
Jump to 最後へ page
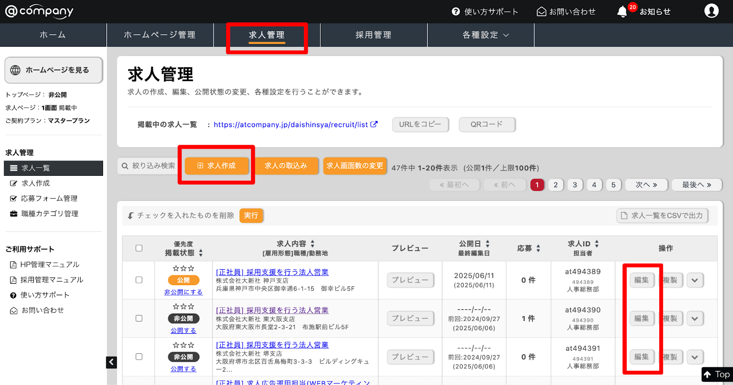point(697,185)
